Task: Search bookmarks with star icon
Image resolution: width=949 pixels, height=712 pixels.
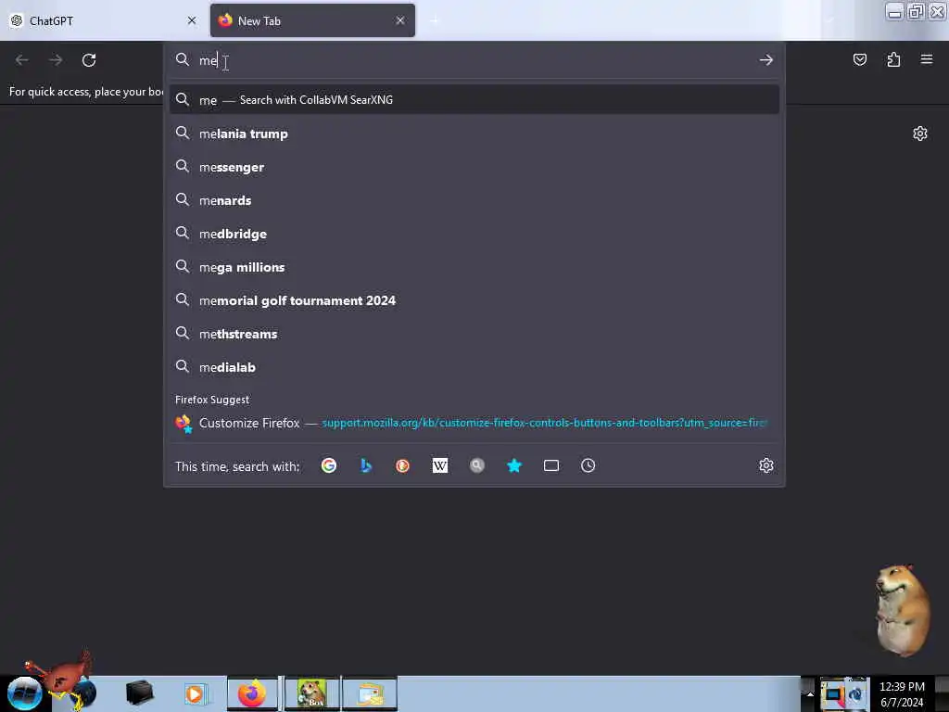Action: pos(513,465)
